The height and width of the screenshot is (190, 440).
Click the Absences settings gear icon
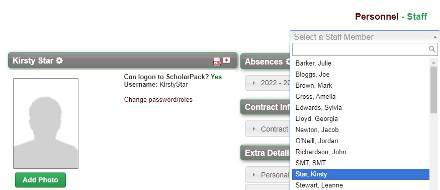tap(287, 61)
